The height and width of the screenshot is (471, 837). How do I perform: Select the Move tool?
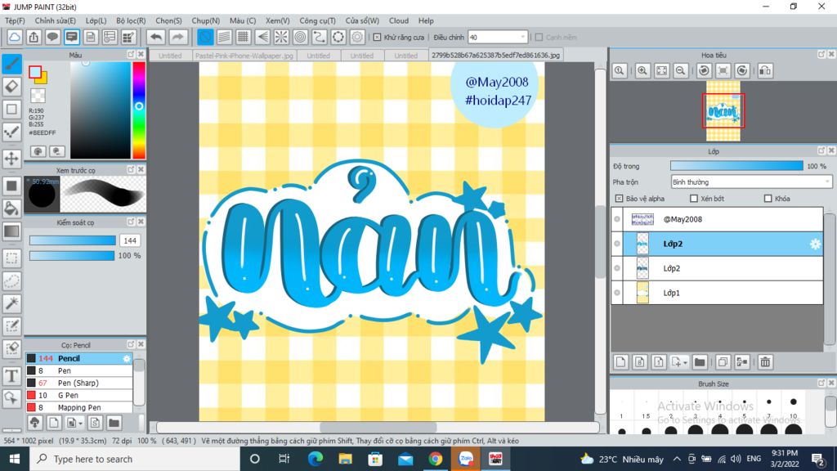pos(11,158)
